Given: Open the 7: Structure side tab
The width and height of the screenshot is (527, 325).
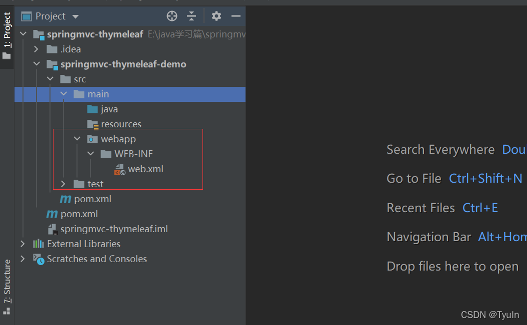Looking at the screenshot, I should point(7,287).
